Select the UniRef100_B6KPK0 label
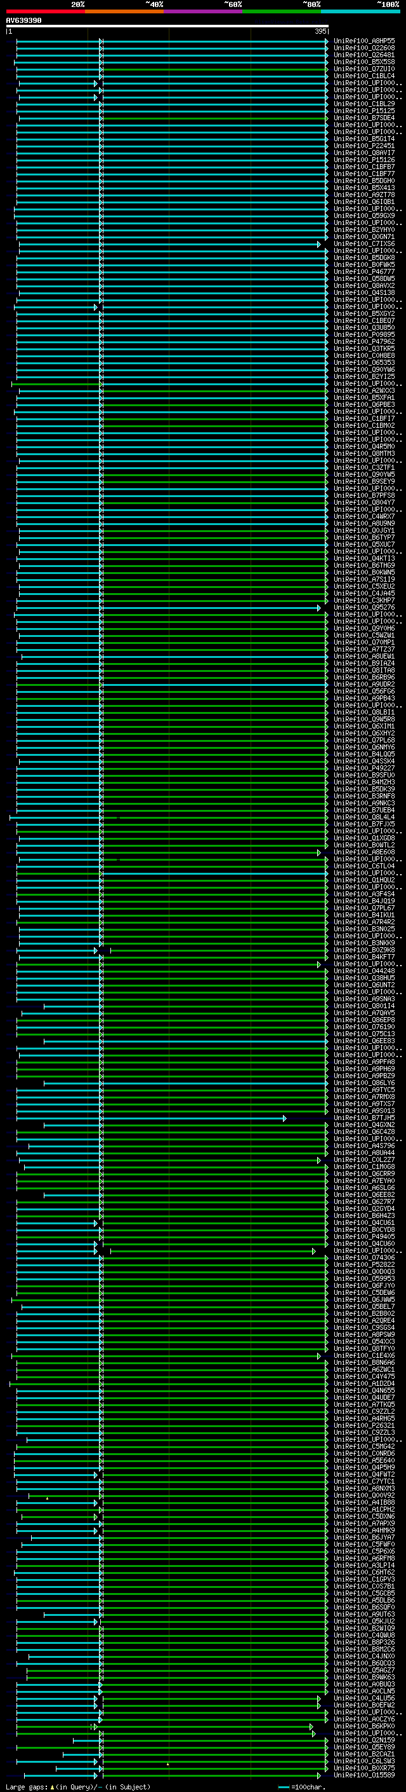Viewport: 406px width, 1792px height. tap(364, 1726)
